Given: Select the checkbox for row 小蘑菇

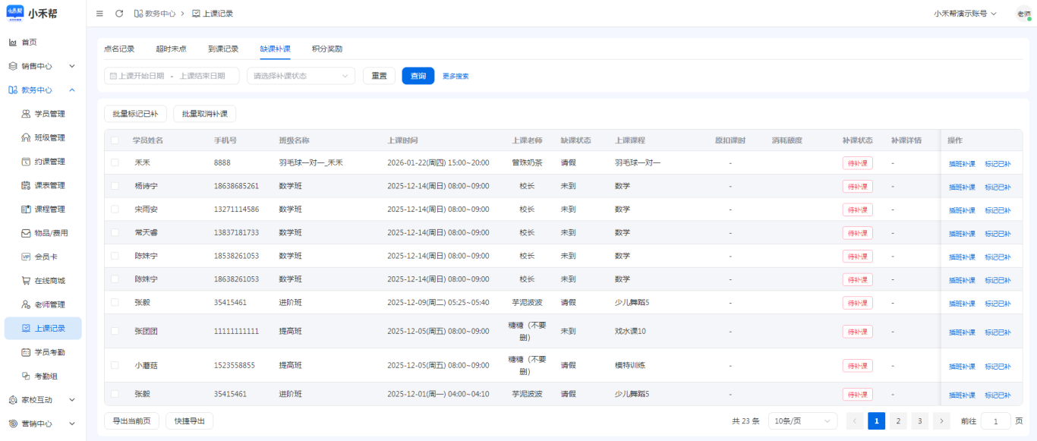Looking at the screenshot, I should coord(115,365).
